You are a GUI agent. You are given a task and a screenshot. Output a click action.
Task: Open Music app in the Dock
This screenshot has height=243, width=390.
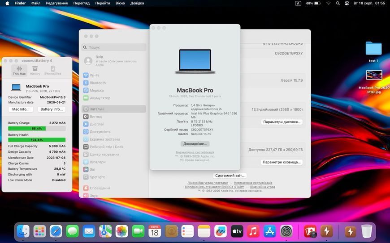pyautogui.click(x=253, y=231)
